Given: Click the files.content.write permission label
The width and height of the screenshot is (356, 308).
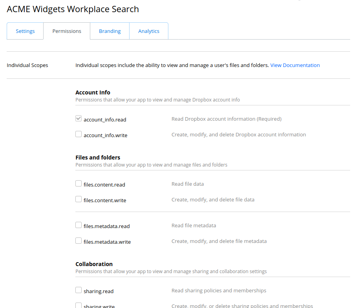Looking at the screenshot, I should click(105, 200).
